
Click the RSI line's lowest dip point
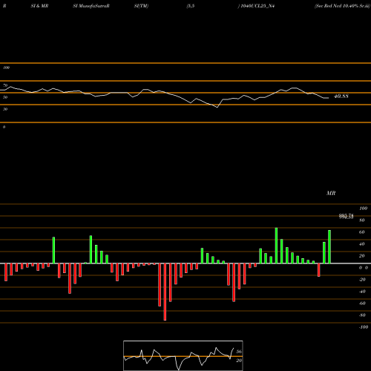tap(217, 107)
